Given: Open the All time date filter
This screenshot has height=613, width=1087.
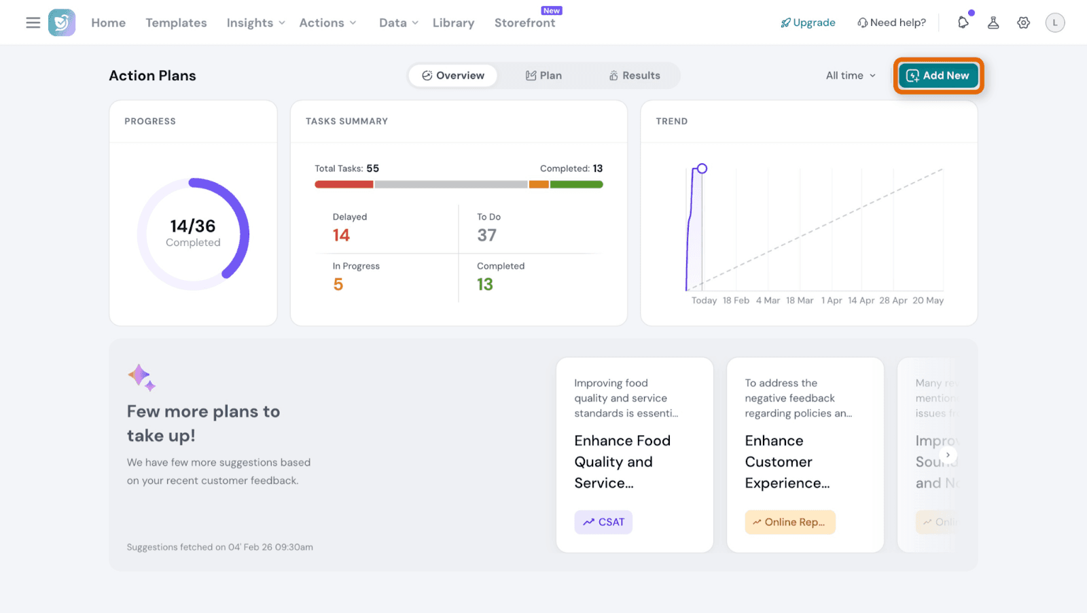Looking at the screenshot, I should [851, 75].
